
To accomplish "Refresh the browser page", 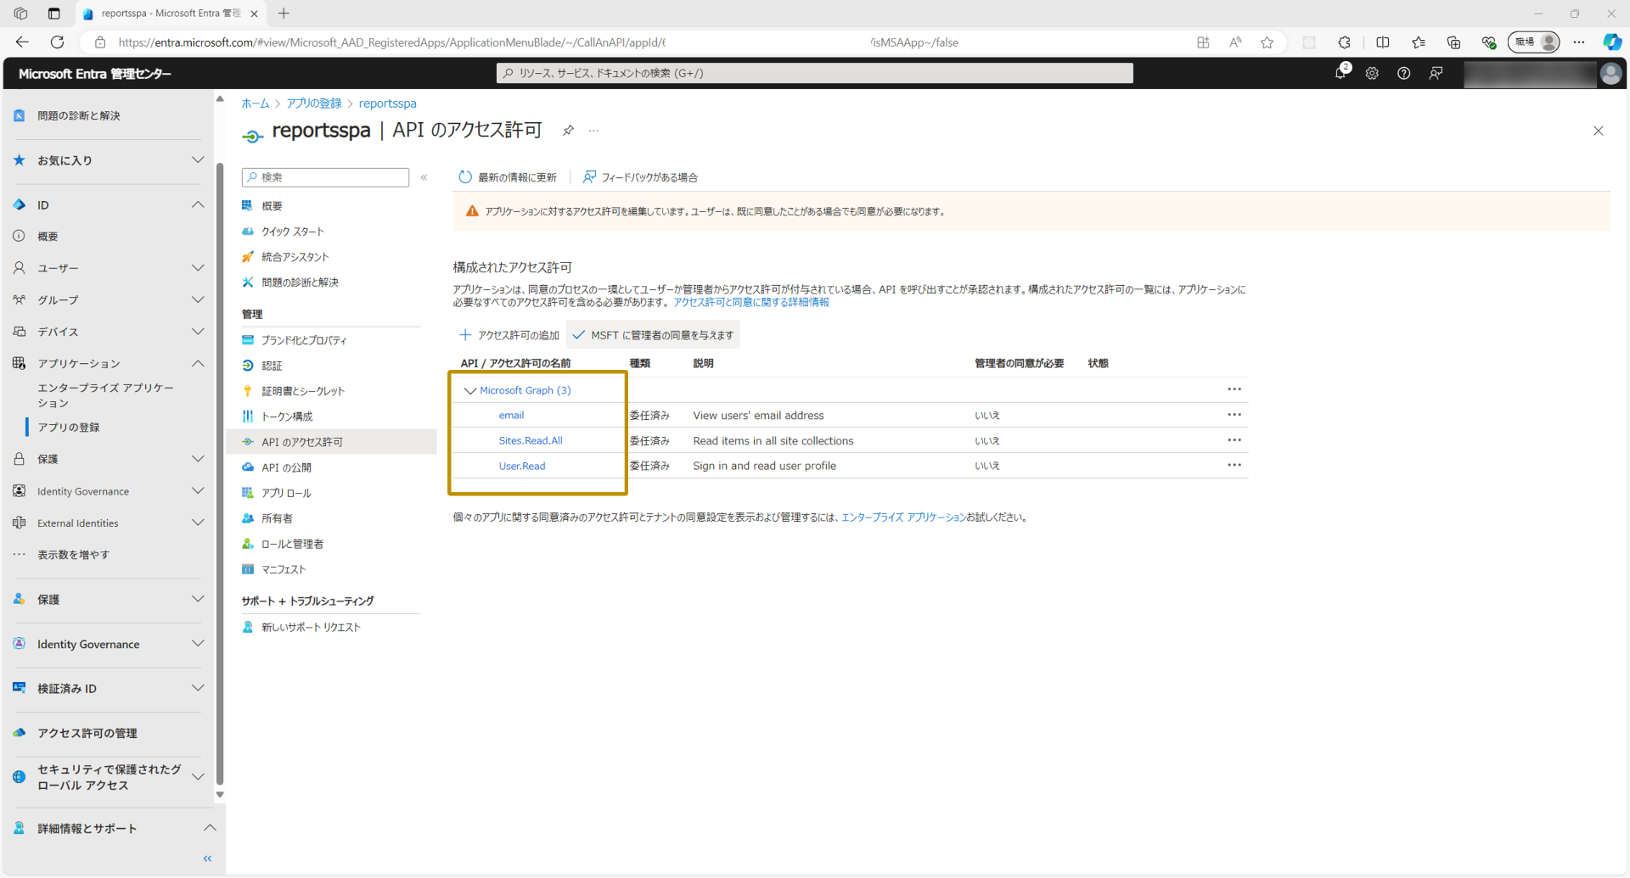I will [58, 42].
